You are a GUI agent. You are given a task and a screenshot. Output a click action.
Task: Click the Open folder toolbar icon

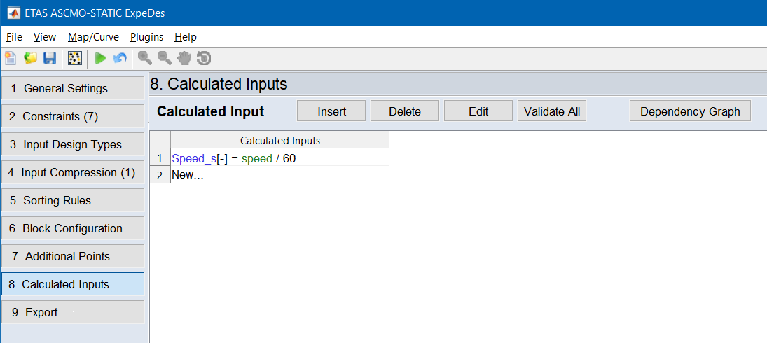point(30,59)
